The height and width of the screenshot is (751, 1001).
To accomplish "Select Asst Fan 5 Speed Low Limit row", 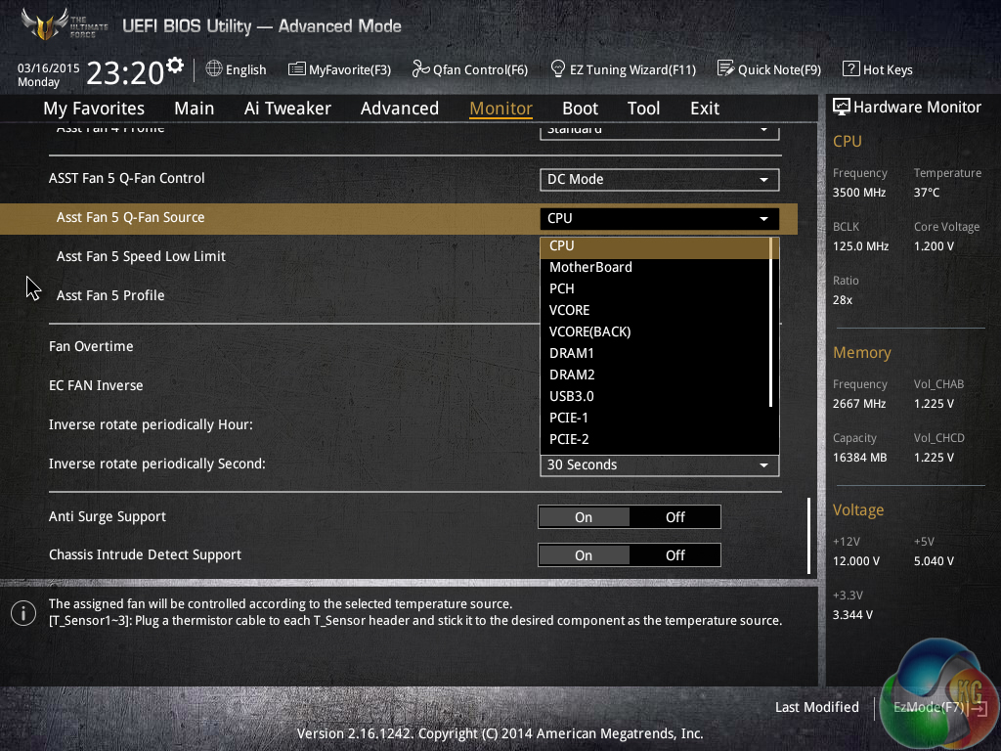I will pos(141,257).
